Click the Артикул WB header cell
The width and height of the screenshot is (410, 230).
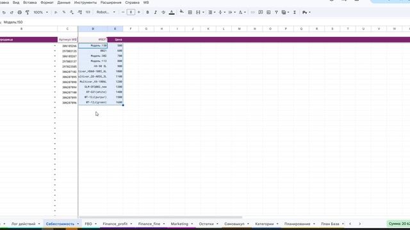coord(68,40)
